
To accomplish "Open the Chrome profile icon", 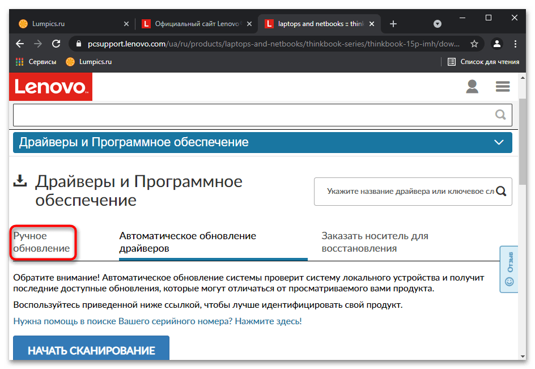I will (497, 44).
